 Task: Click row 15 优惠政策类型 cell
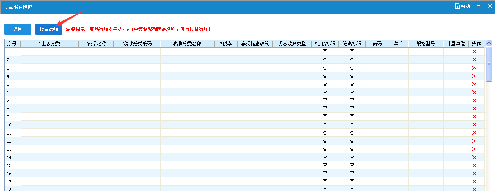point(292,165)
